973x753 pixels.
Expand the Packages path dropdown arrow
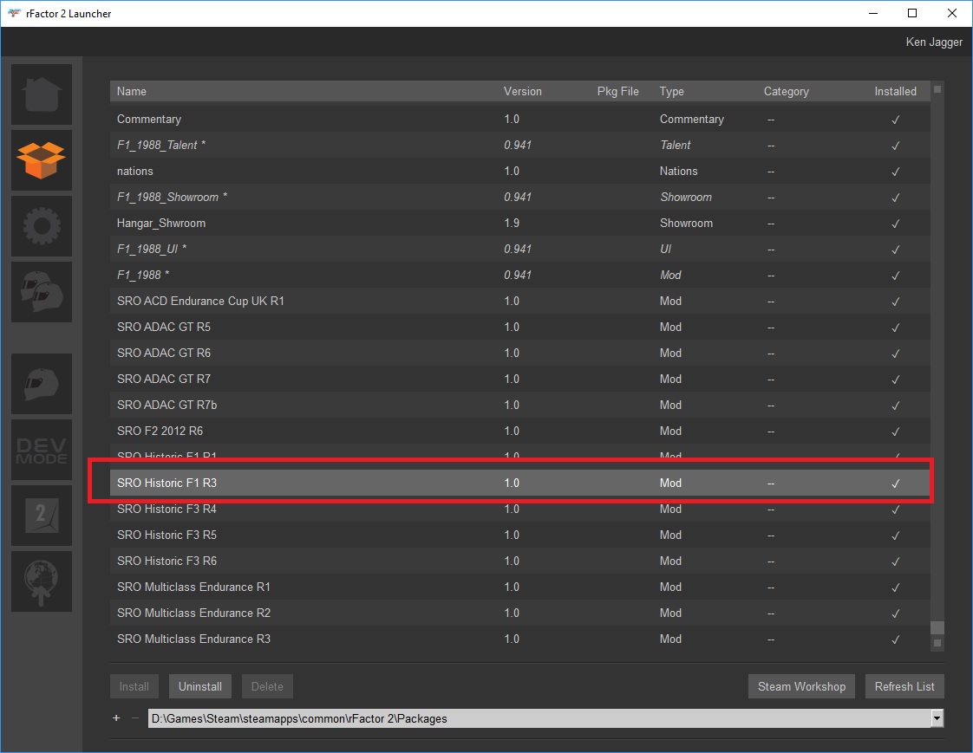[x=937, y=718]
